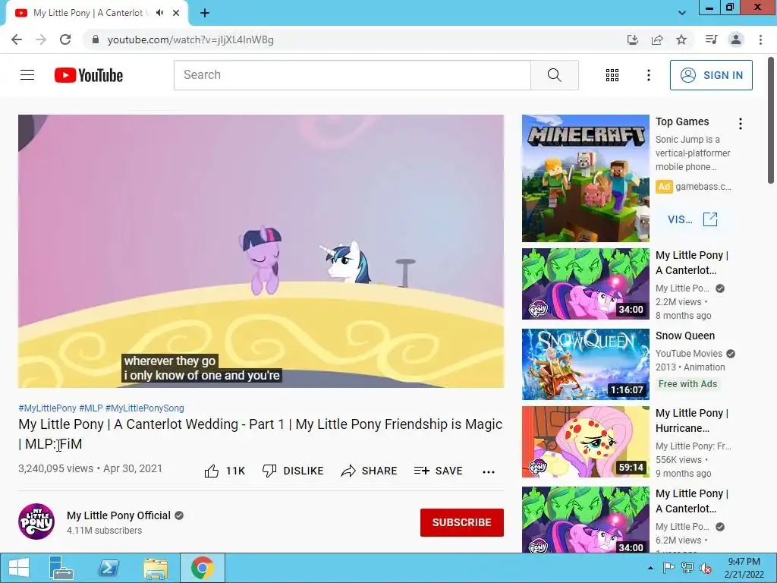Open the Action Center flag icon
777x583 pixels.
(x=668, y=568)
